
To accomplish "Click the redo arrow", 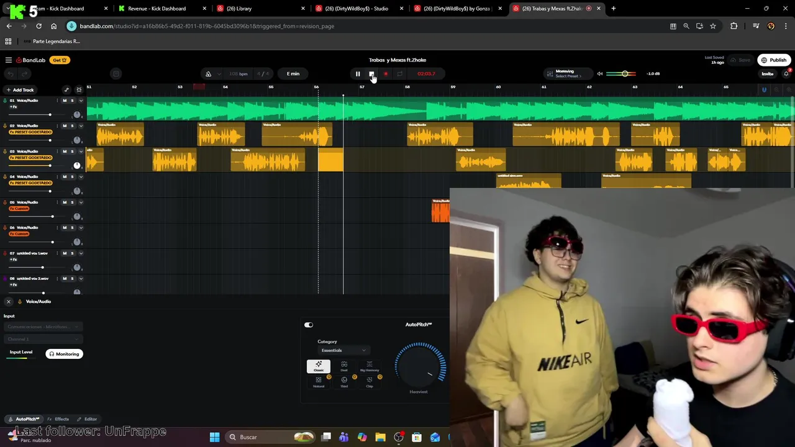I will (x=24, y=74).
